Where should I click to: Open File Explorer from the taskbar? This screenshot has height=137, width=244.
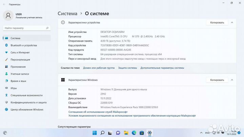[126, 133]
